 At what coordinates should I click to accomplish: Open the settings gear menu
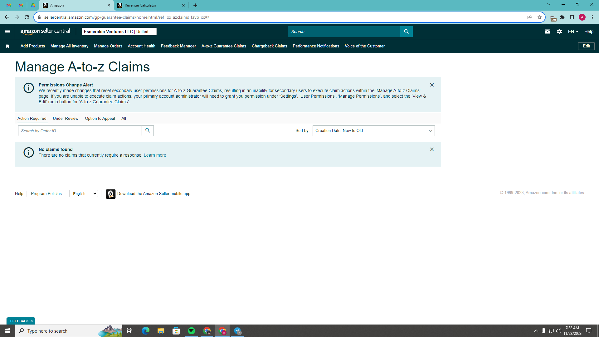[x=559, y=32]
